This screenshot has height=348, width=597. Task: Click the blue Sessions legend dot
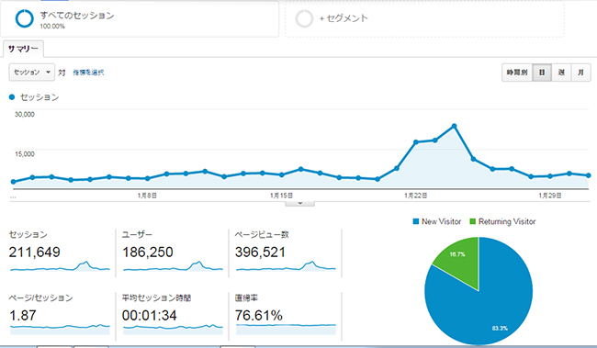click(12, 97)
